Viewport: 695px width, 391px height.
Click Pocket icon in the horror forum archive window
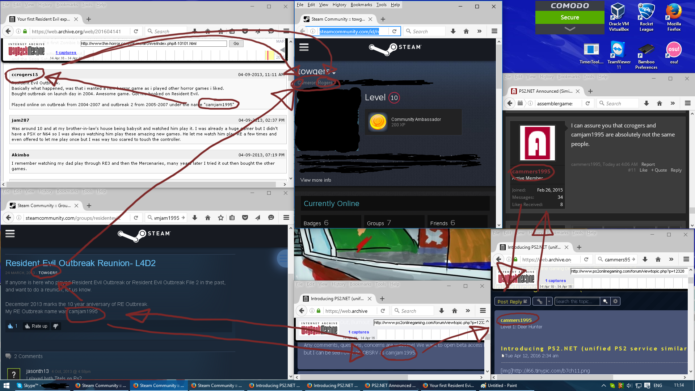(x=245, y=31)
